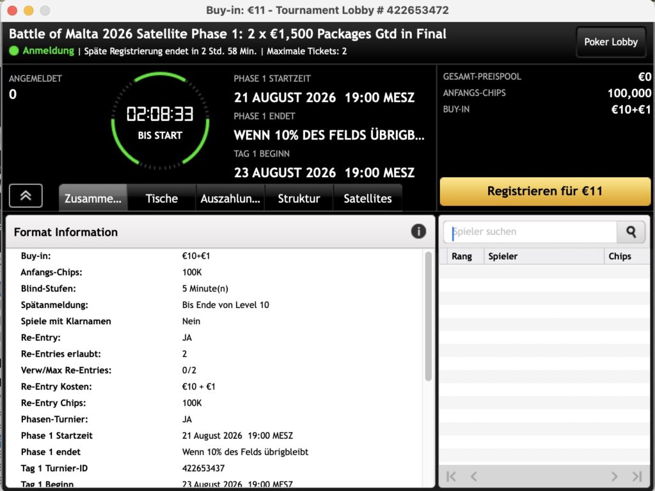The image size is (655, 491).
Task: Click the Phase 1 Startzeit row value
Action: pyautogui.click(x=238, y=435)
